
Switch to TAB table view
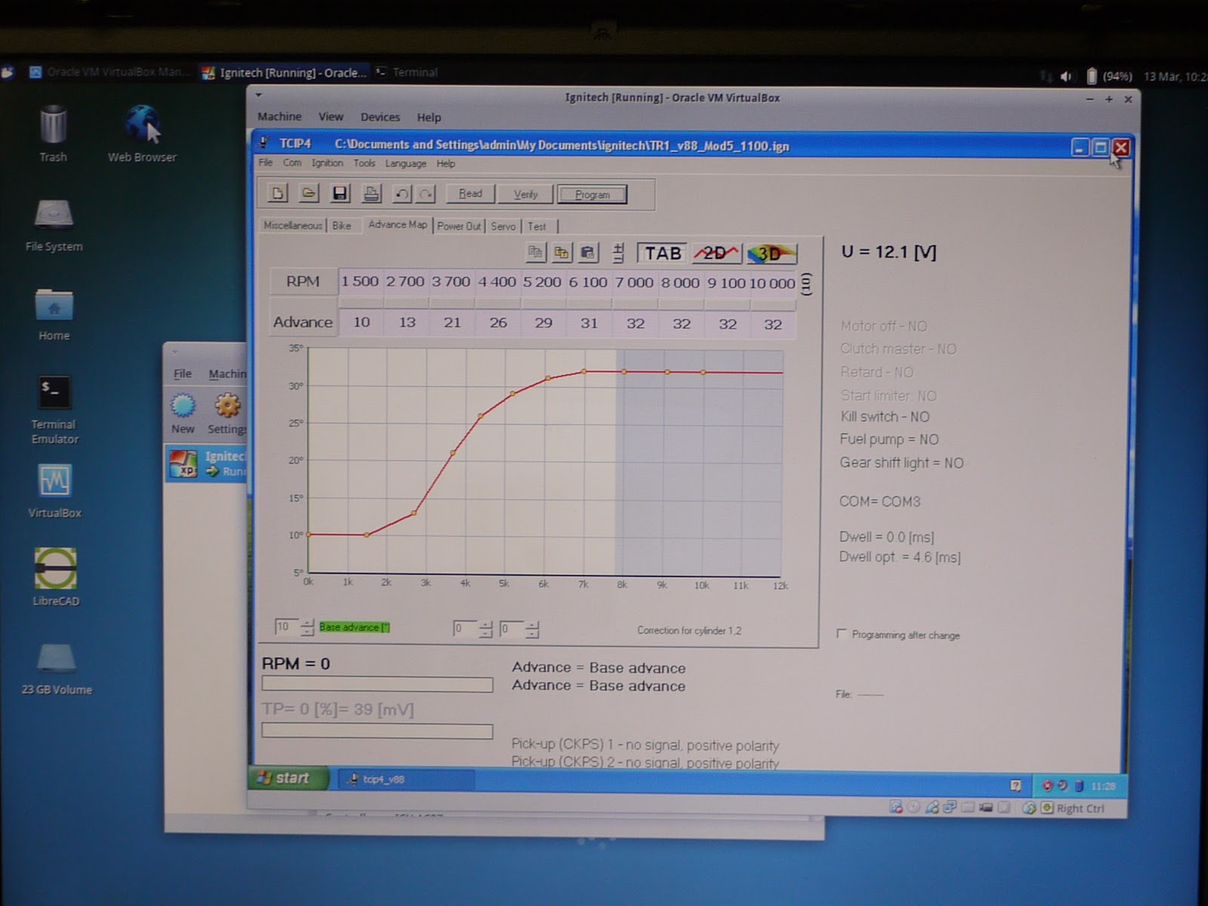click(662, 253)
